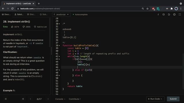The height and width of the screenshot is (103, 184).
Task: Submit the solution
Action: point(173,99)
